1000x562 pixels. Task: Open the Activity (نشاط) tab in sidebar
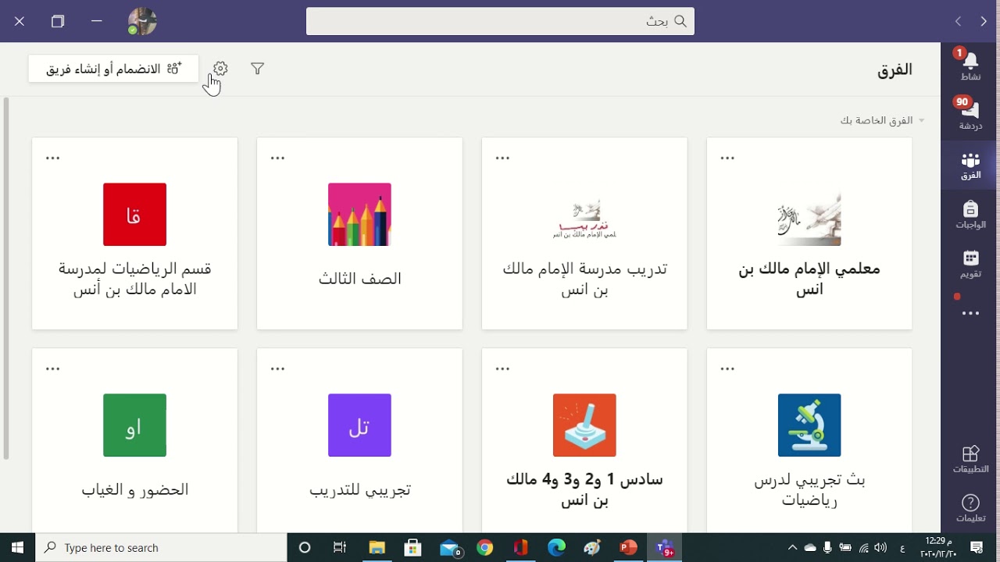click(x=970, y=66)
